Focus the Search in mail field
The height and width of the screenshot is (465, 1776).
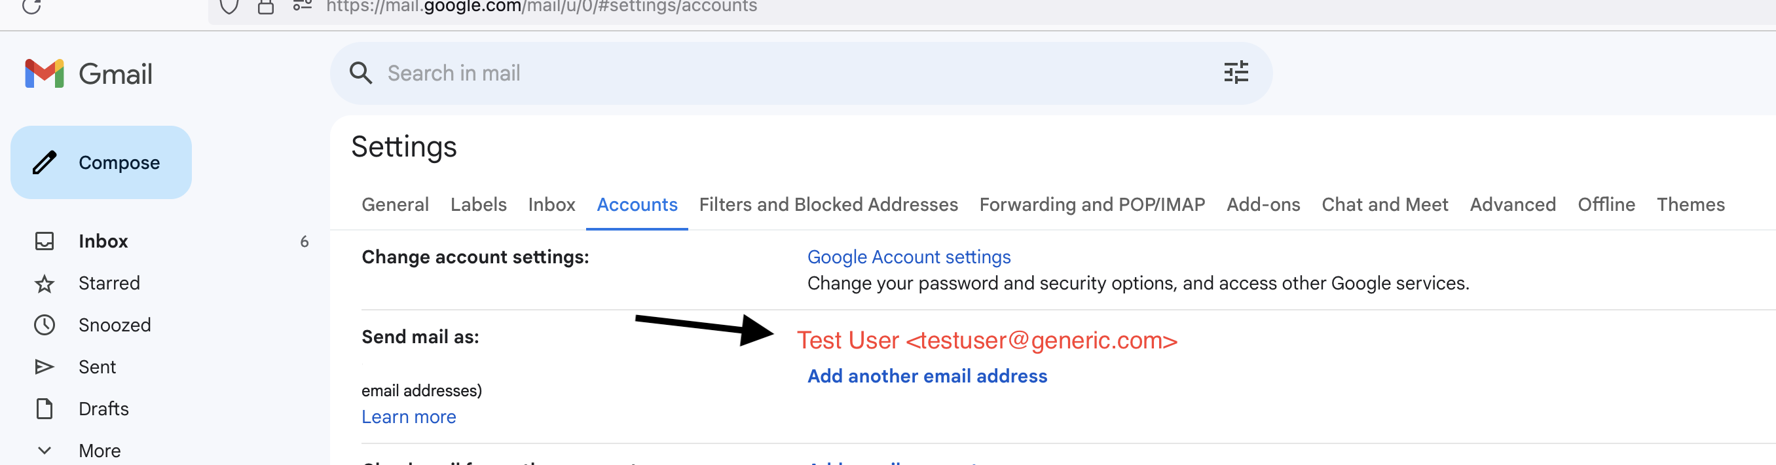(x=758, y=73)
